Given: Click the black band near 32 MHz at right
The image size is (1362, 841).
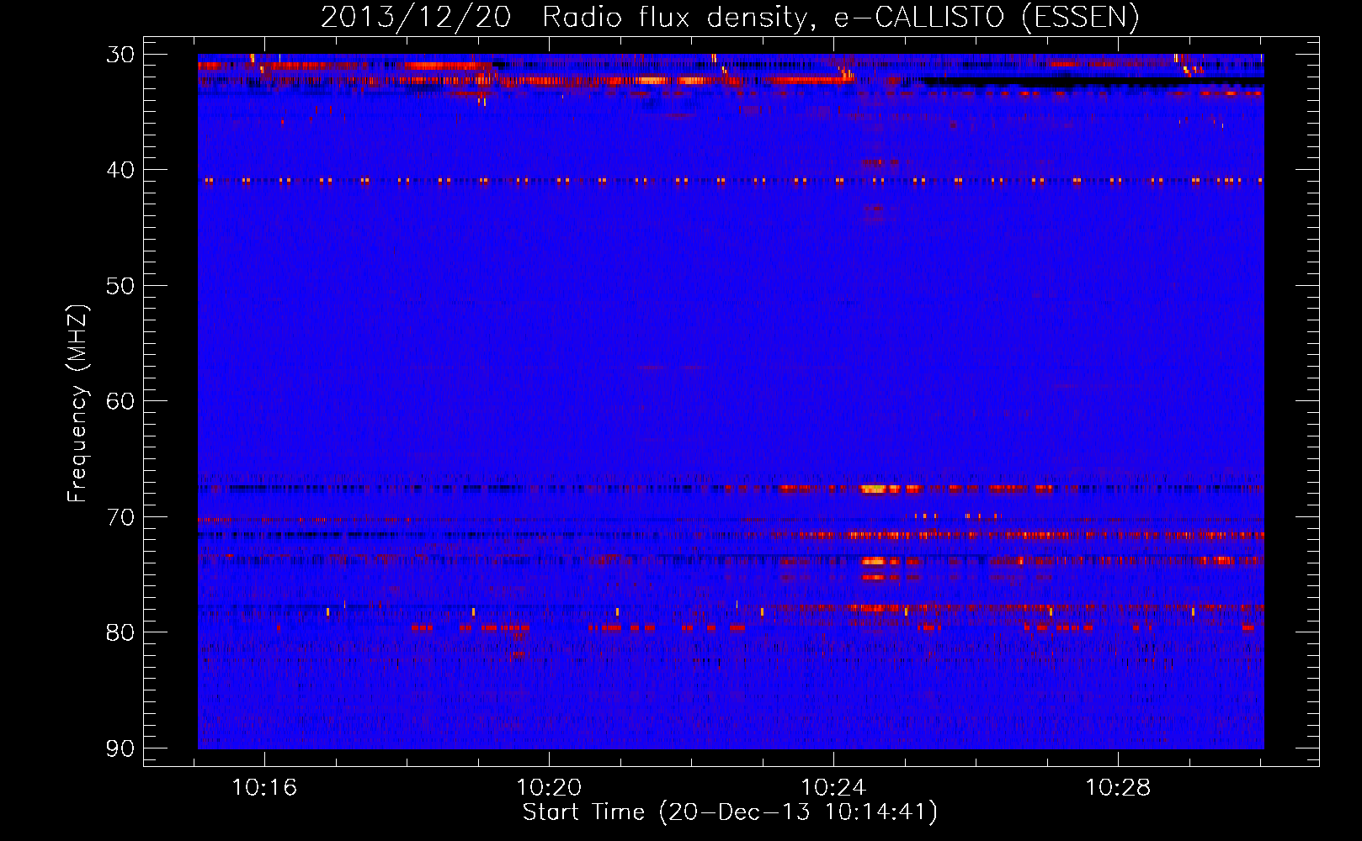Looking at the screenshot, I should tap(1093, 81).
